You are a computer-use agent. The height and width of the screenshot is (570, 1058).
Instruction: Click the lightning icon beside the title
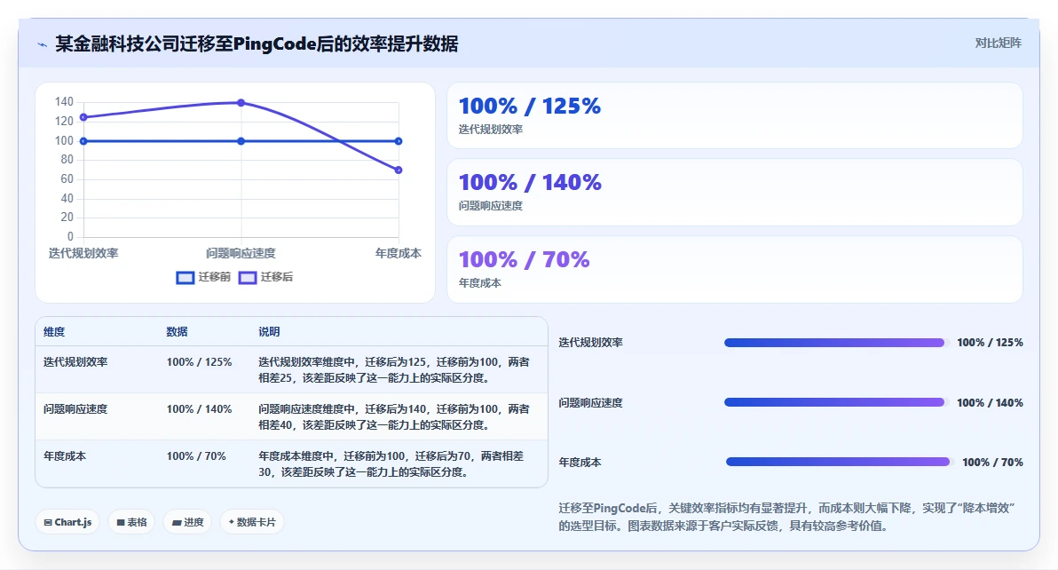(x=43, y=44)
